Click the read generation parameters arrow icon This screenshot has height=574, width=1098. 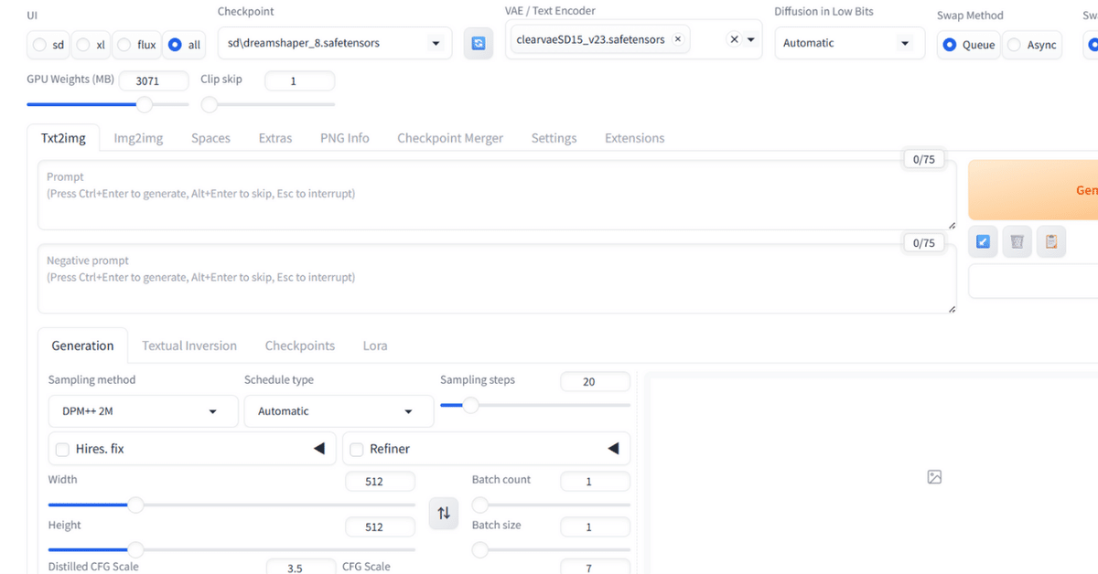[x=983, y=240]
